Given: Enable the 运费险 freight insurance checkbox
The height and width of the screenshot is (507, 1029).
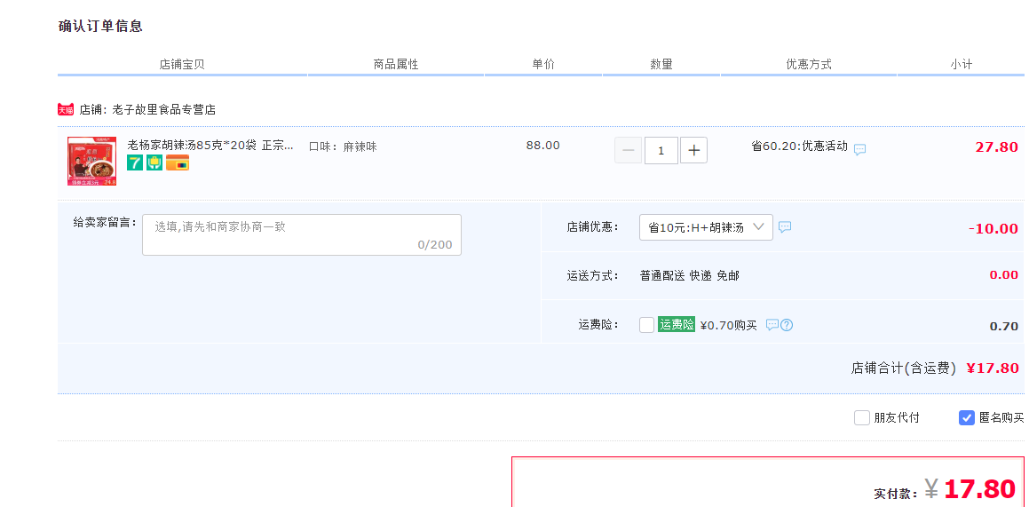Looking at the screenshot, I should 646,325.
